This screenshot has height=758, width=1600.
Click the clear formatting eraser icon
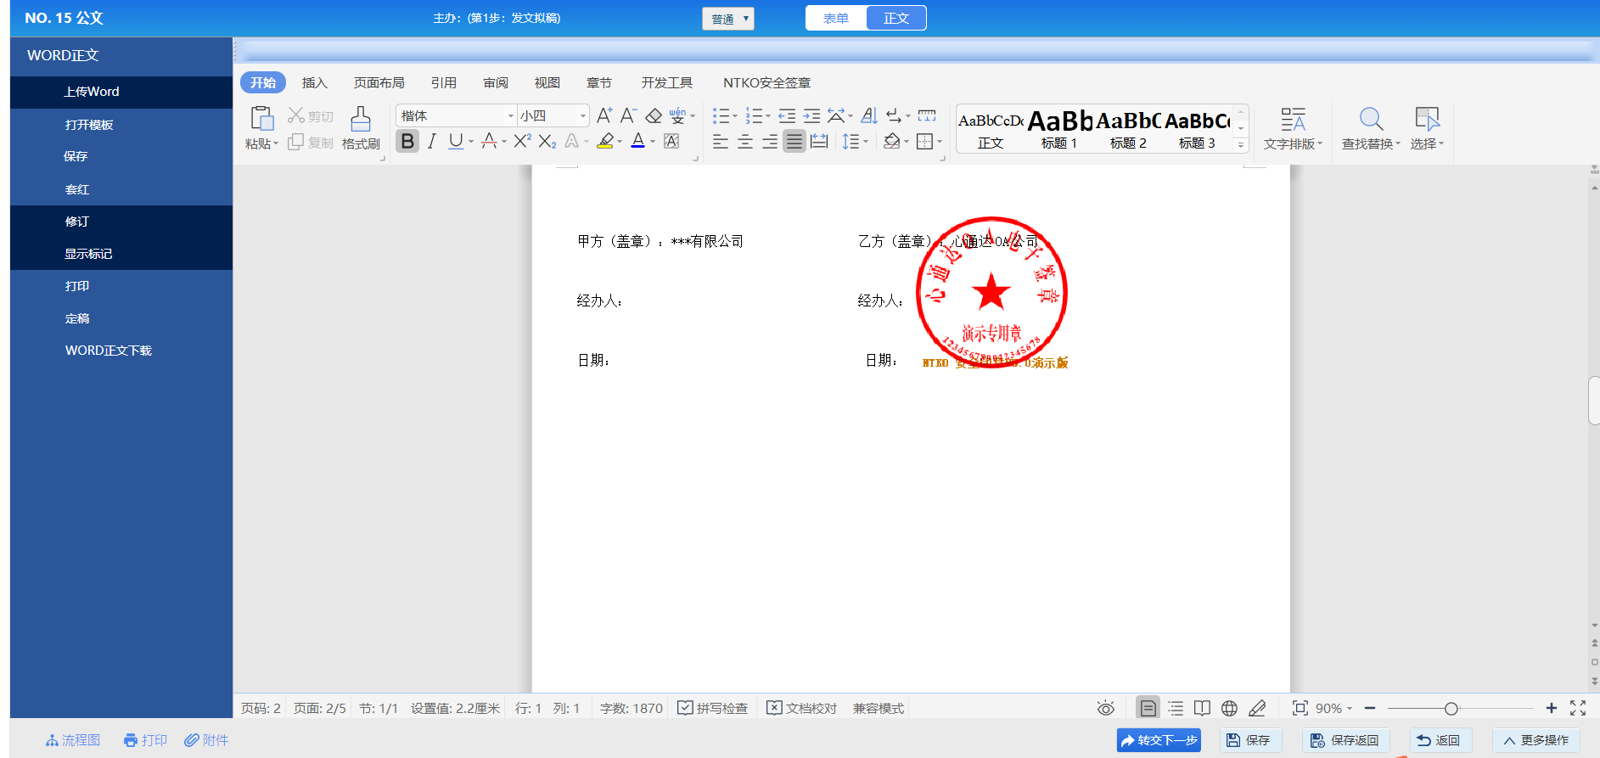pos(654,115)
